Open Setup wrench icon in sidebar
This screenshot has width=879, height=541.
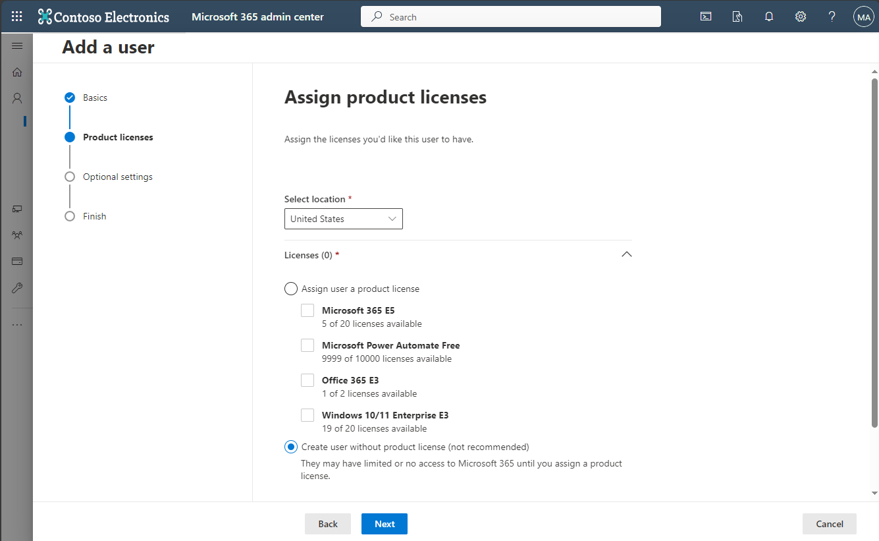point(17,288)
